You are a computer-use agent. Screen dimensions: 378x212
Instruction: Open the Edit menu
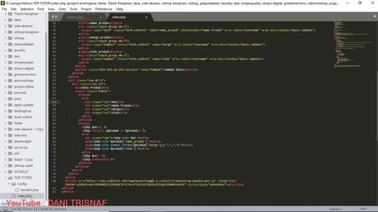[14, 9]
